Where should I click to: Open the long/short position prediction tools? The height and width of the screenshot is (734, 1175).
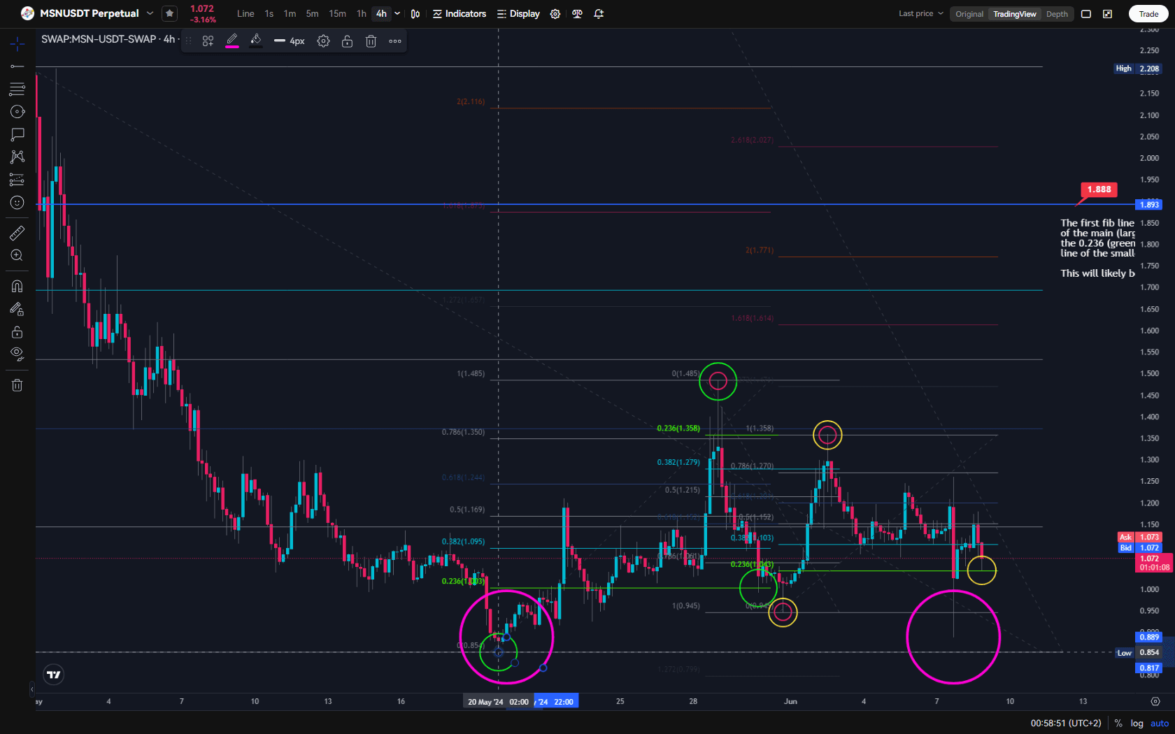[17, 180]
